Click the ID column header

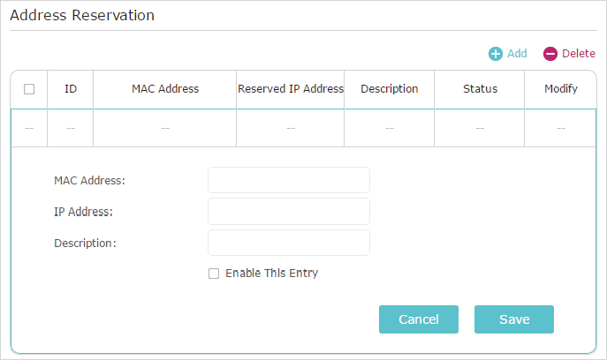(x=71, y=89)
